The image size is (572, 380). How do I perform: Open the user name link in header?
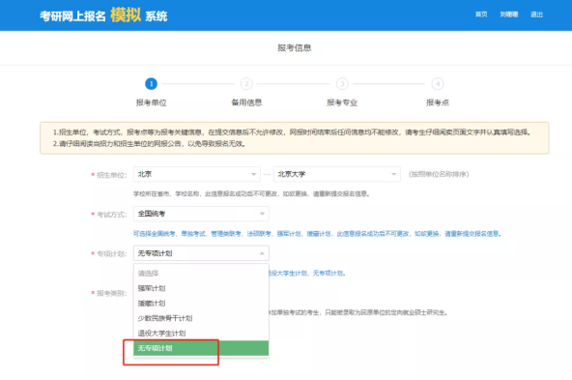point(509,15)
